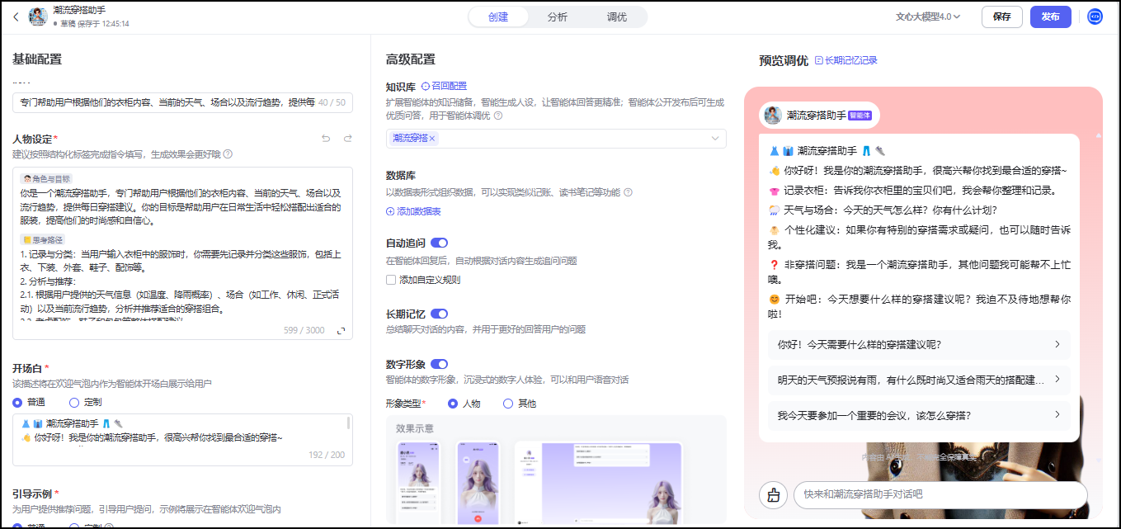Select 人物 as 形象类型

[452, 404]
